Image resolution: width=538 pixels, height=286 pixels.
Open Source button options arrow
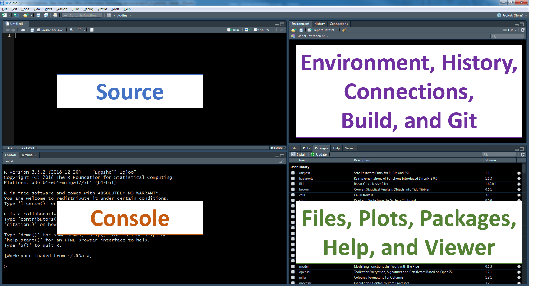coord(274,30)
